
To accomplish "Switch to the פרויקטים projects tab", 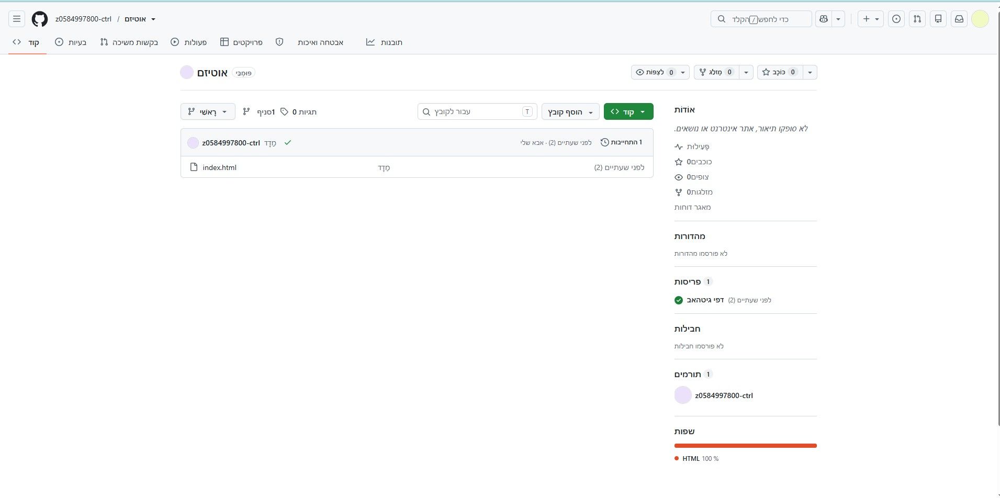I will coord(241,42).
